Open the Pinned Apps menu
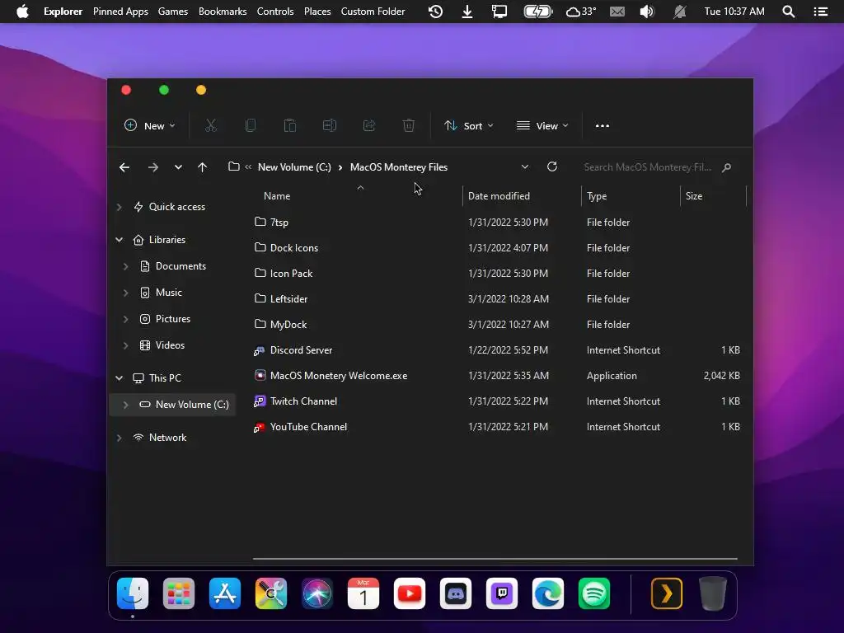 coord(120,12)
